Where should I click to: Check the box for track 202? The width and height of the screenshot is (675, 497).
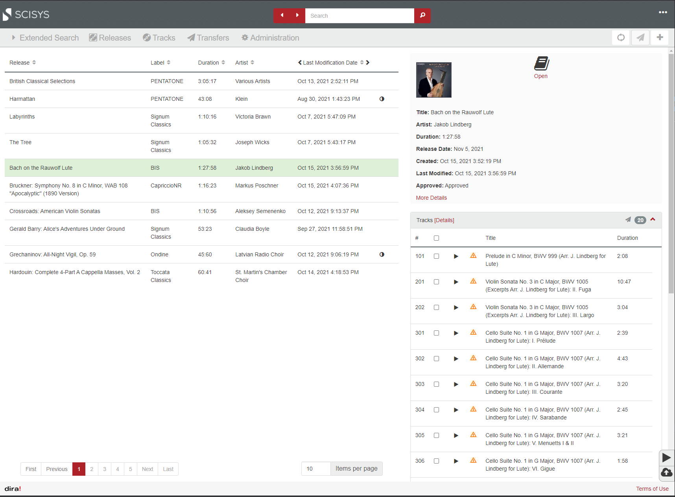(436, 307)
